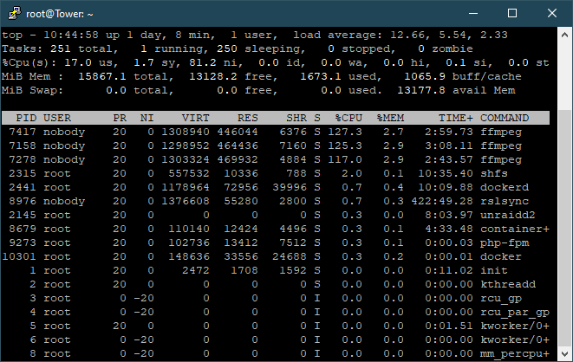Click PID 7278 in the process list

click(x=23, y=159)
